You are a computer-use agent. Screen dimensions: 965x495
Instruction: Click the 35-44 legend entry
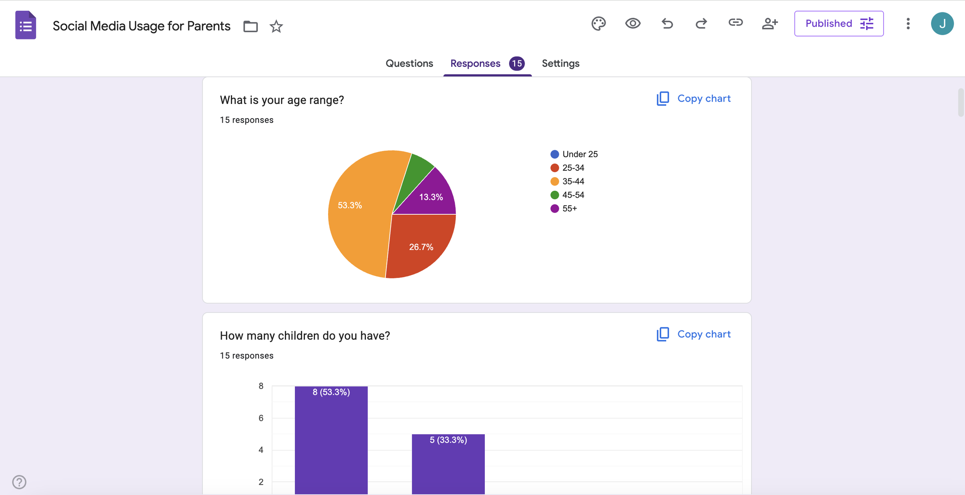coord(573,181)
